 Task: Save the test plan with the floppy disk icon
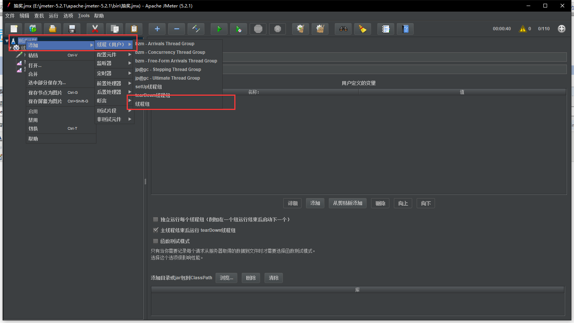point(72,29)
